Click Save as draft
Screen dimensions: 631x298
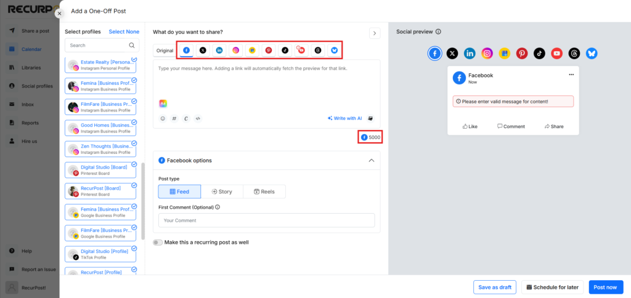(x=495, y=287)
